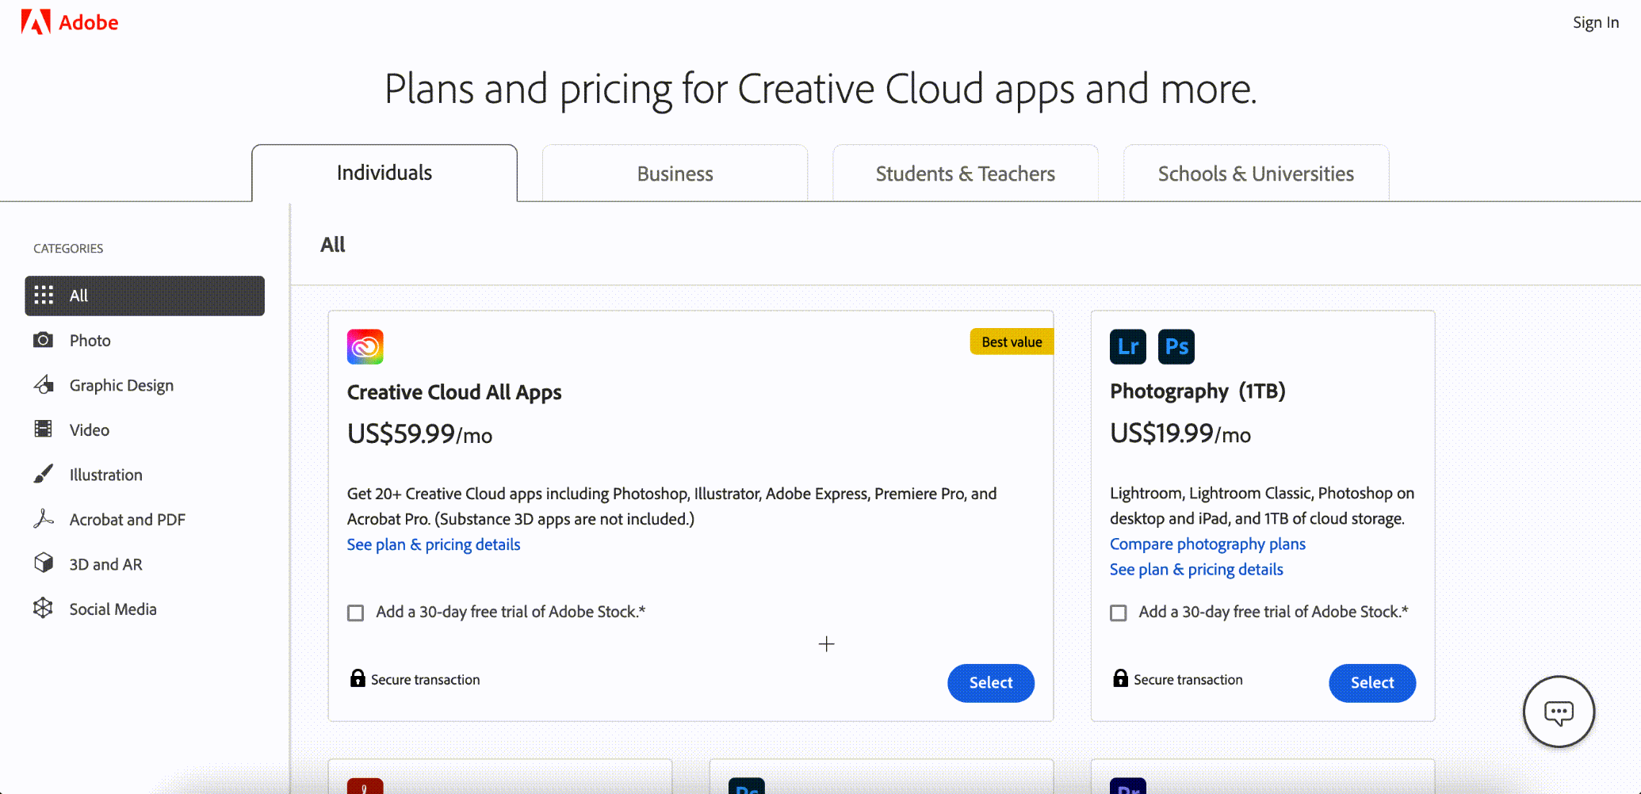Screen dimensions: 1641x794
Task: Choose the Illustration category label
Action: click(105, 475)
